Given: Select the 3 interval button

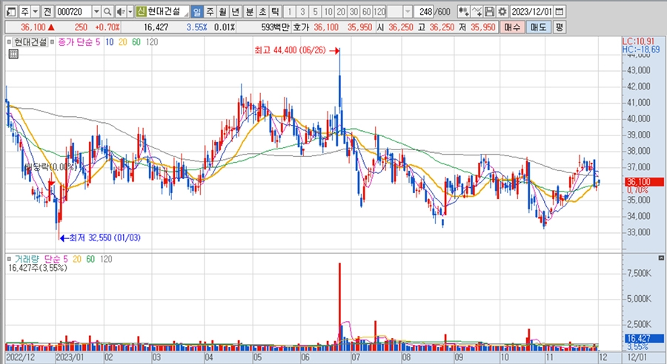Looking at the screenshot, I should point(302,12).
